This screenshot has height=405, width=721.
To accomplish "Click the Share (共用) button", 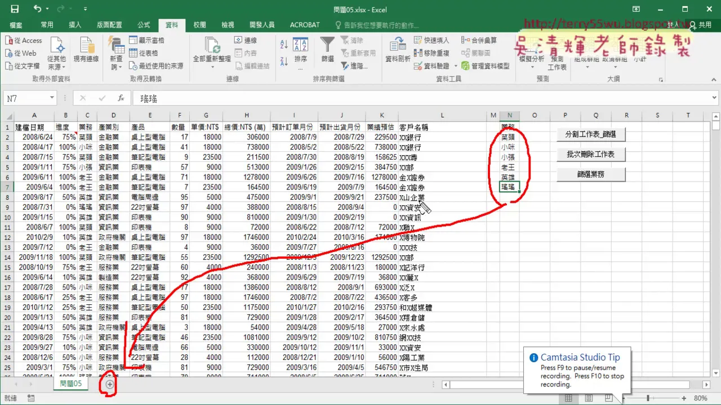I will (x=700, y=25).
